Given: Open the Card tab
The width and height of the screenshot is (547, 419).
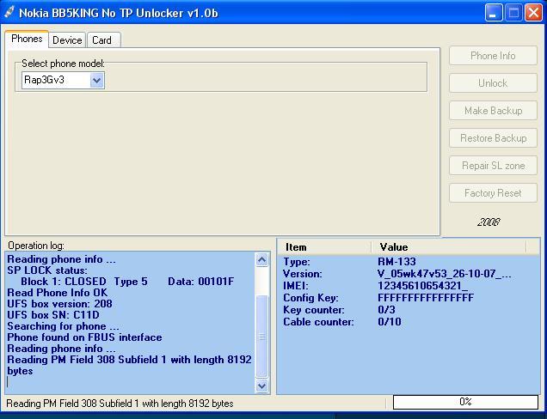Looking at the screenshot, I should pyautogui.click(x=102, y=40).
